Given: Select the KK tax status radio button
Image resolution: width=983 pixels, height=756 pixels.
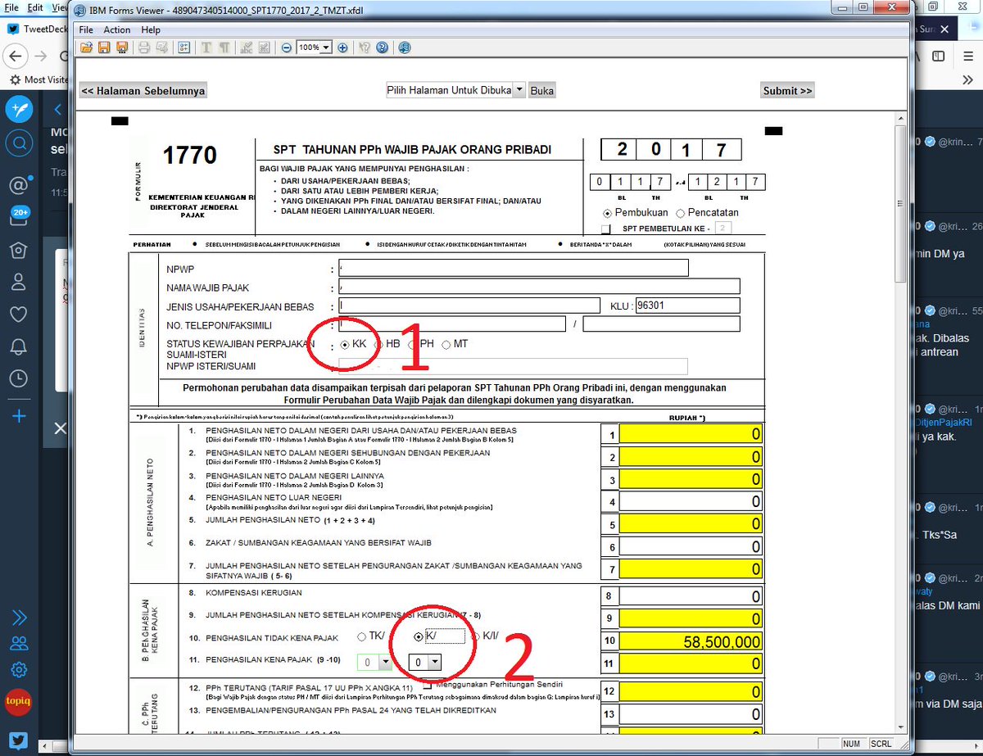Looking at the screenshot, I should (345, 345).
